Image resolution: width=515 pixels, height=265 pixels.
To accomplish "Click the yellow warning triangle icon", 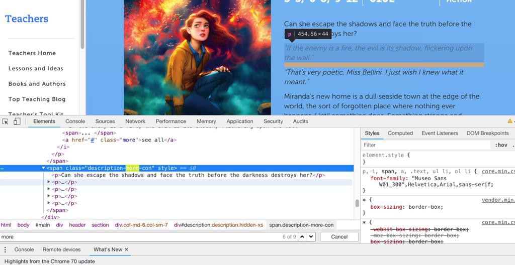I will (510, 121).
